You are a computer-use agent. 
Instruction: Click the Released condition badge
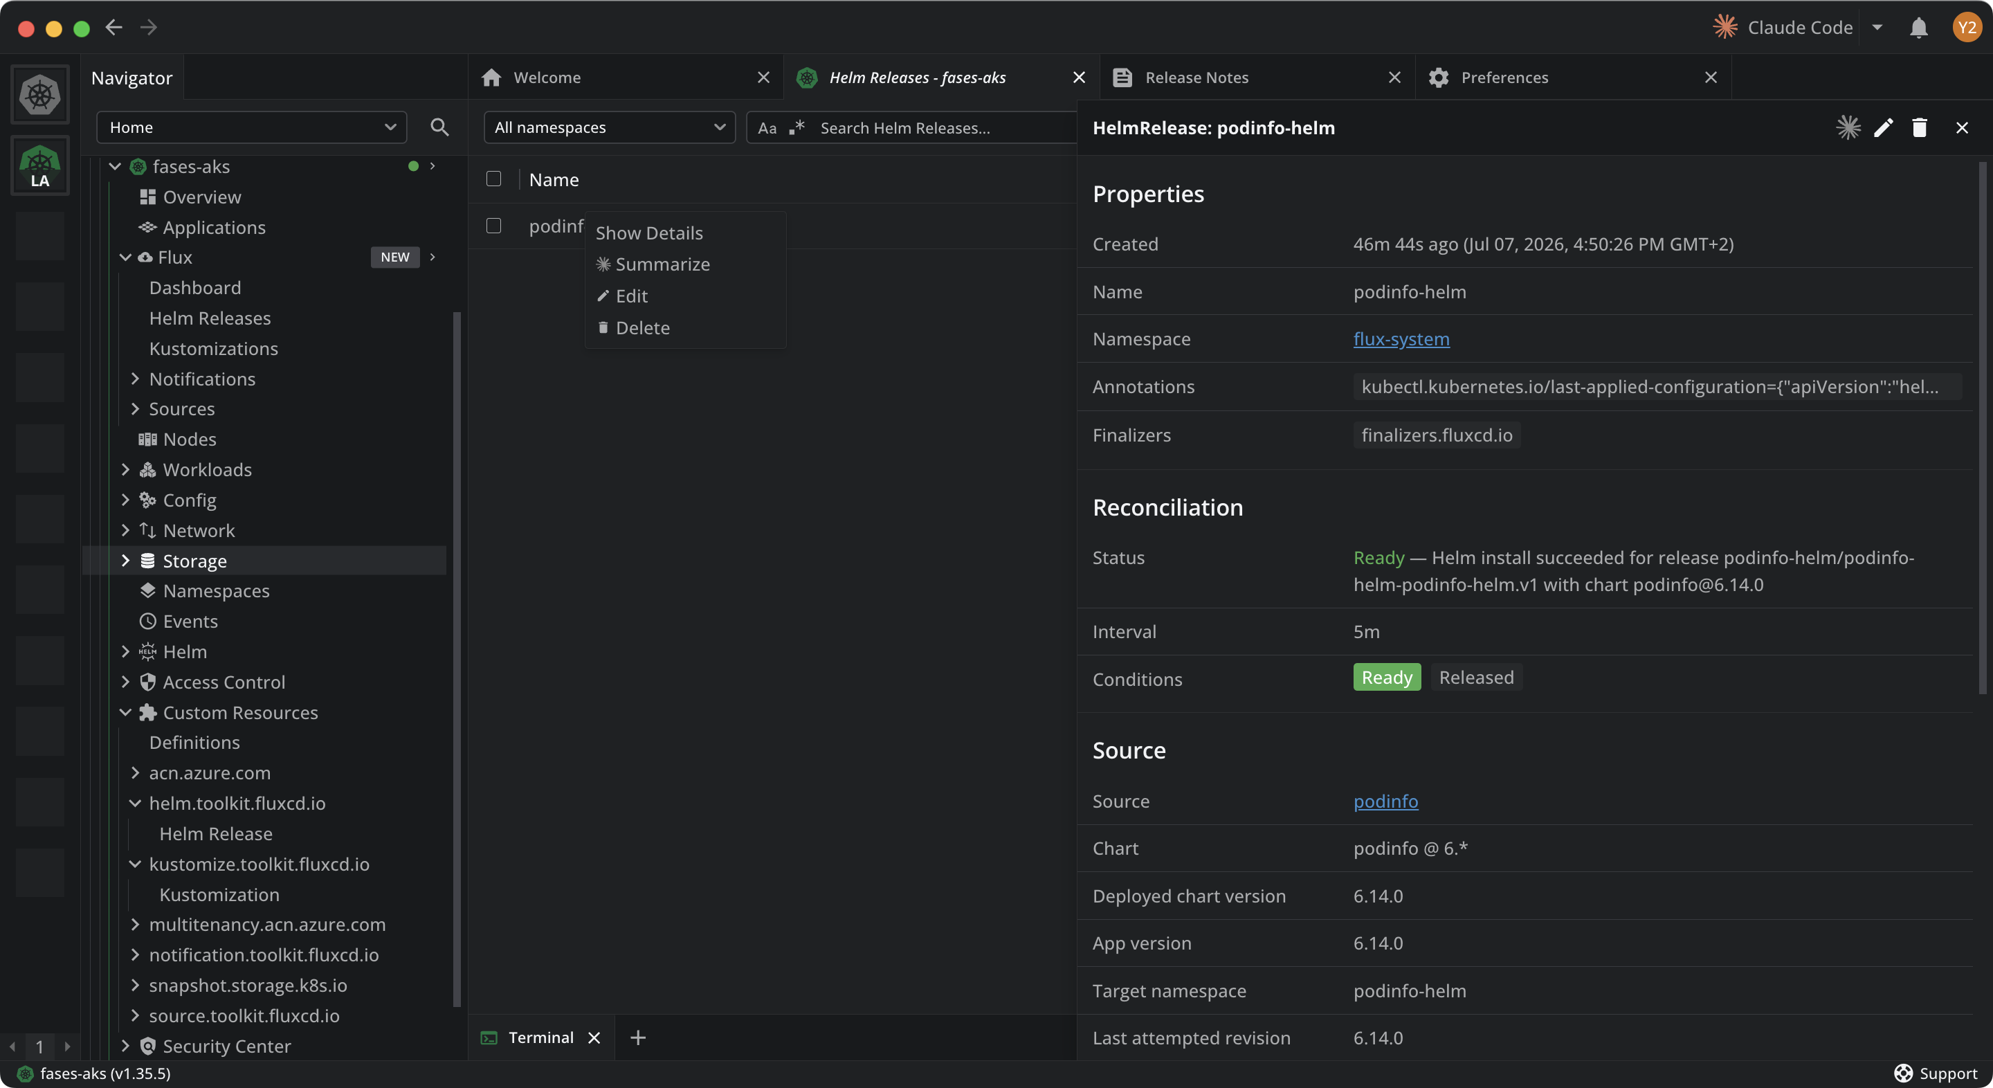point(1475,678)
